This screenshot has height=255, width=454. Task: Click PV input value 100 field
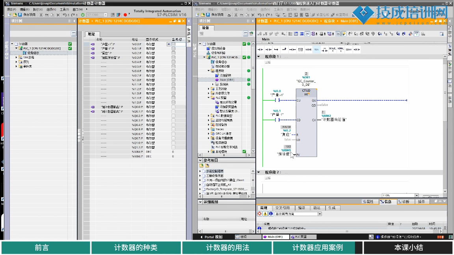coord(288,146)
